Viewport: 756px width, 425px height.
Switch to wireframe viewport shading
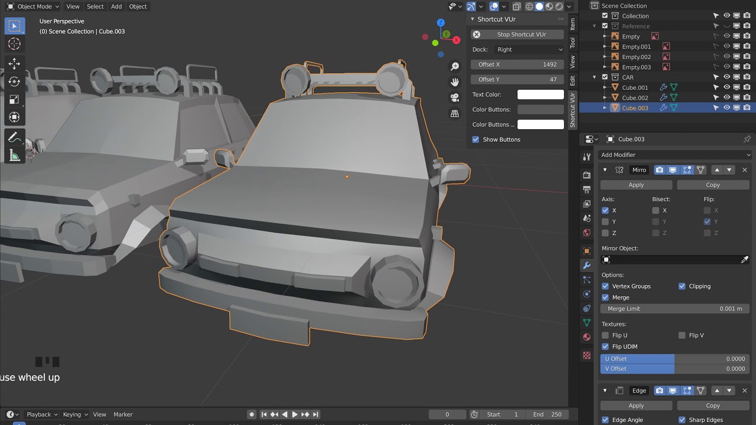pos(529,6)
